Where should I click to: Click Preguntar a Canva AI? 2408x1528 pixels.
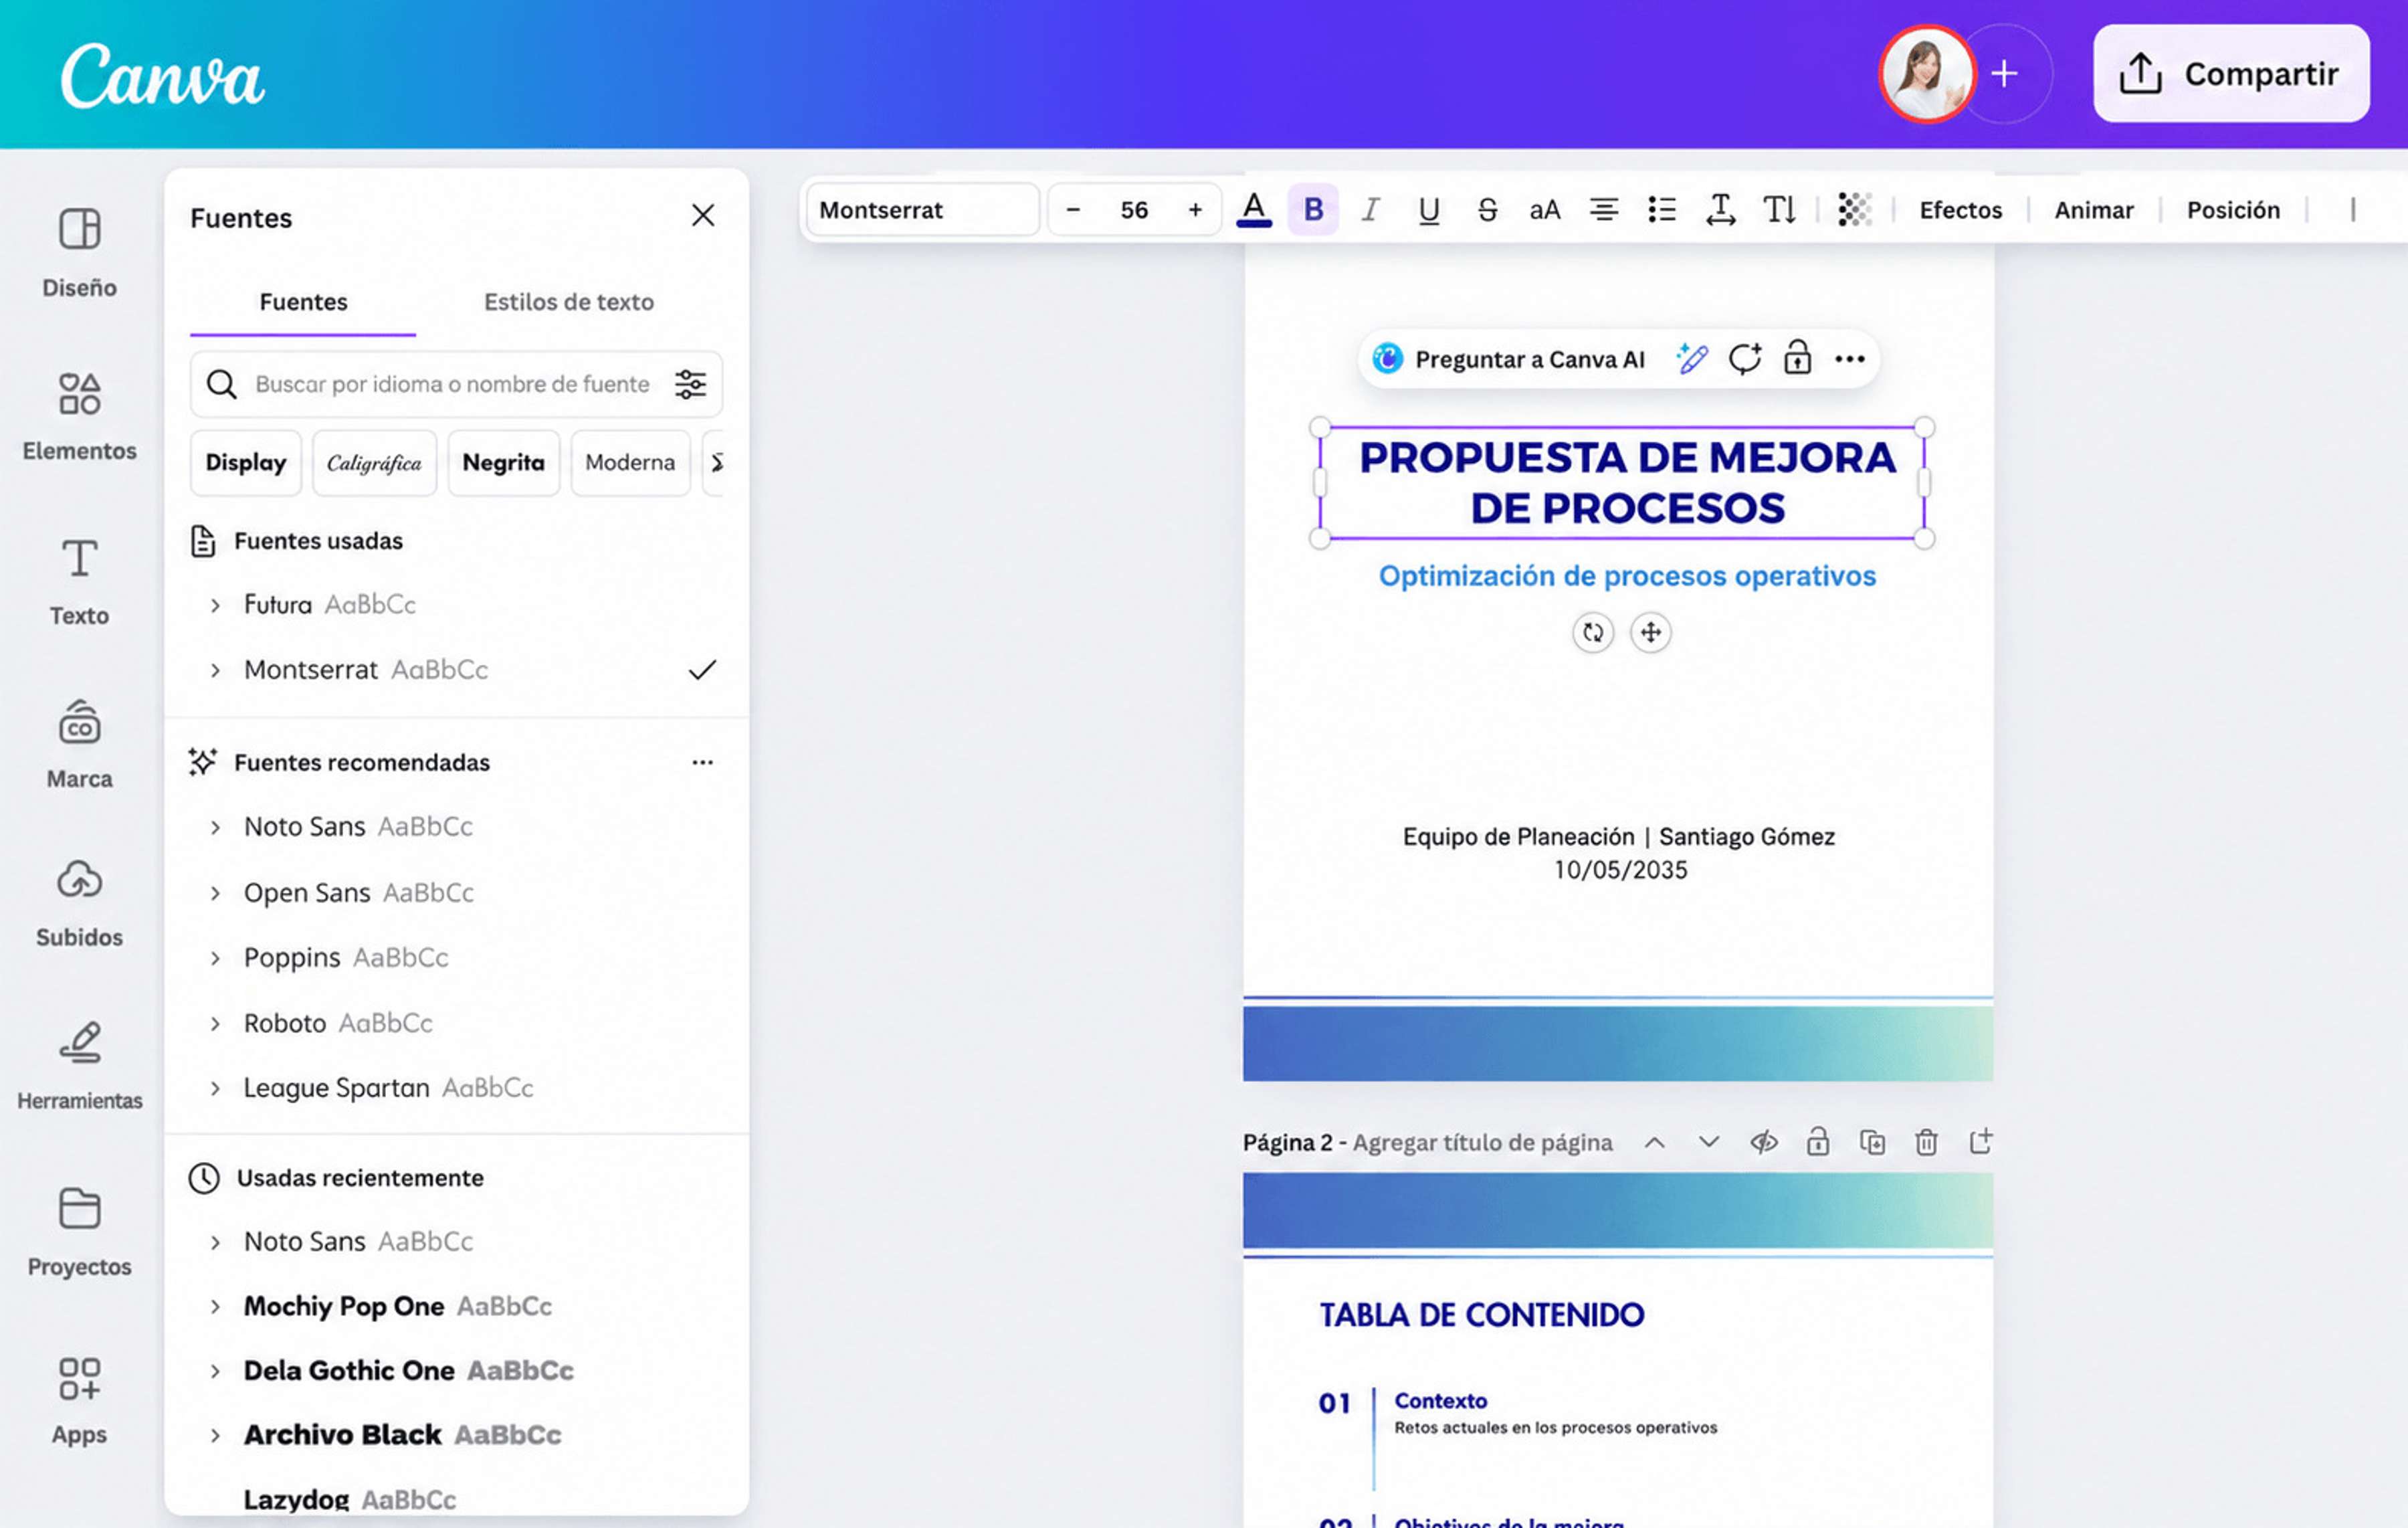1509,359
